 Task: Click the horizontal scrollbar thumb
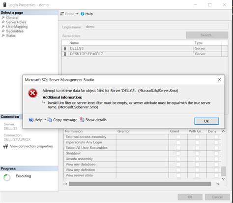140,184
